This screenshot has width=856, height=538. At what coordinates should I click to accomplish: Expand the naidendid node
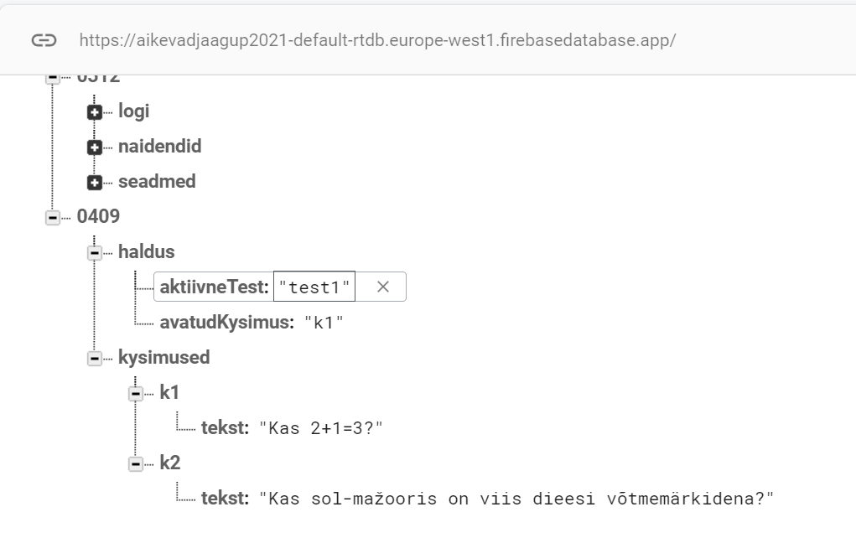pos(95,147)
